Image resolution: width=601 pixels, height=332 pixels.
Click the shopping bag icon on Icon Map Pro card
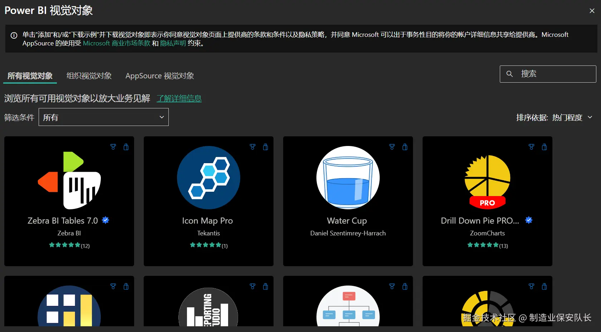266,147
